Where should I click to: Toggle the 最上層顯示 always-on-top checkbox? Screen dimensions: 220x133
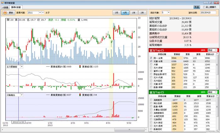click(204, 7)
